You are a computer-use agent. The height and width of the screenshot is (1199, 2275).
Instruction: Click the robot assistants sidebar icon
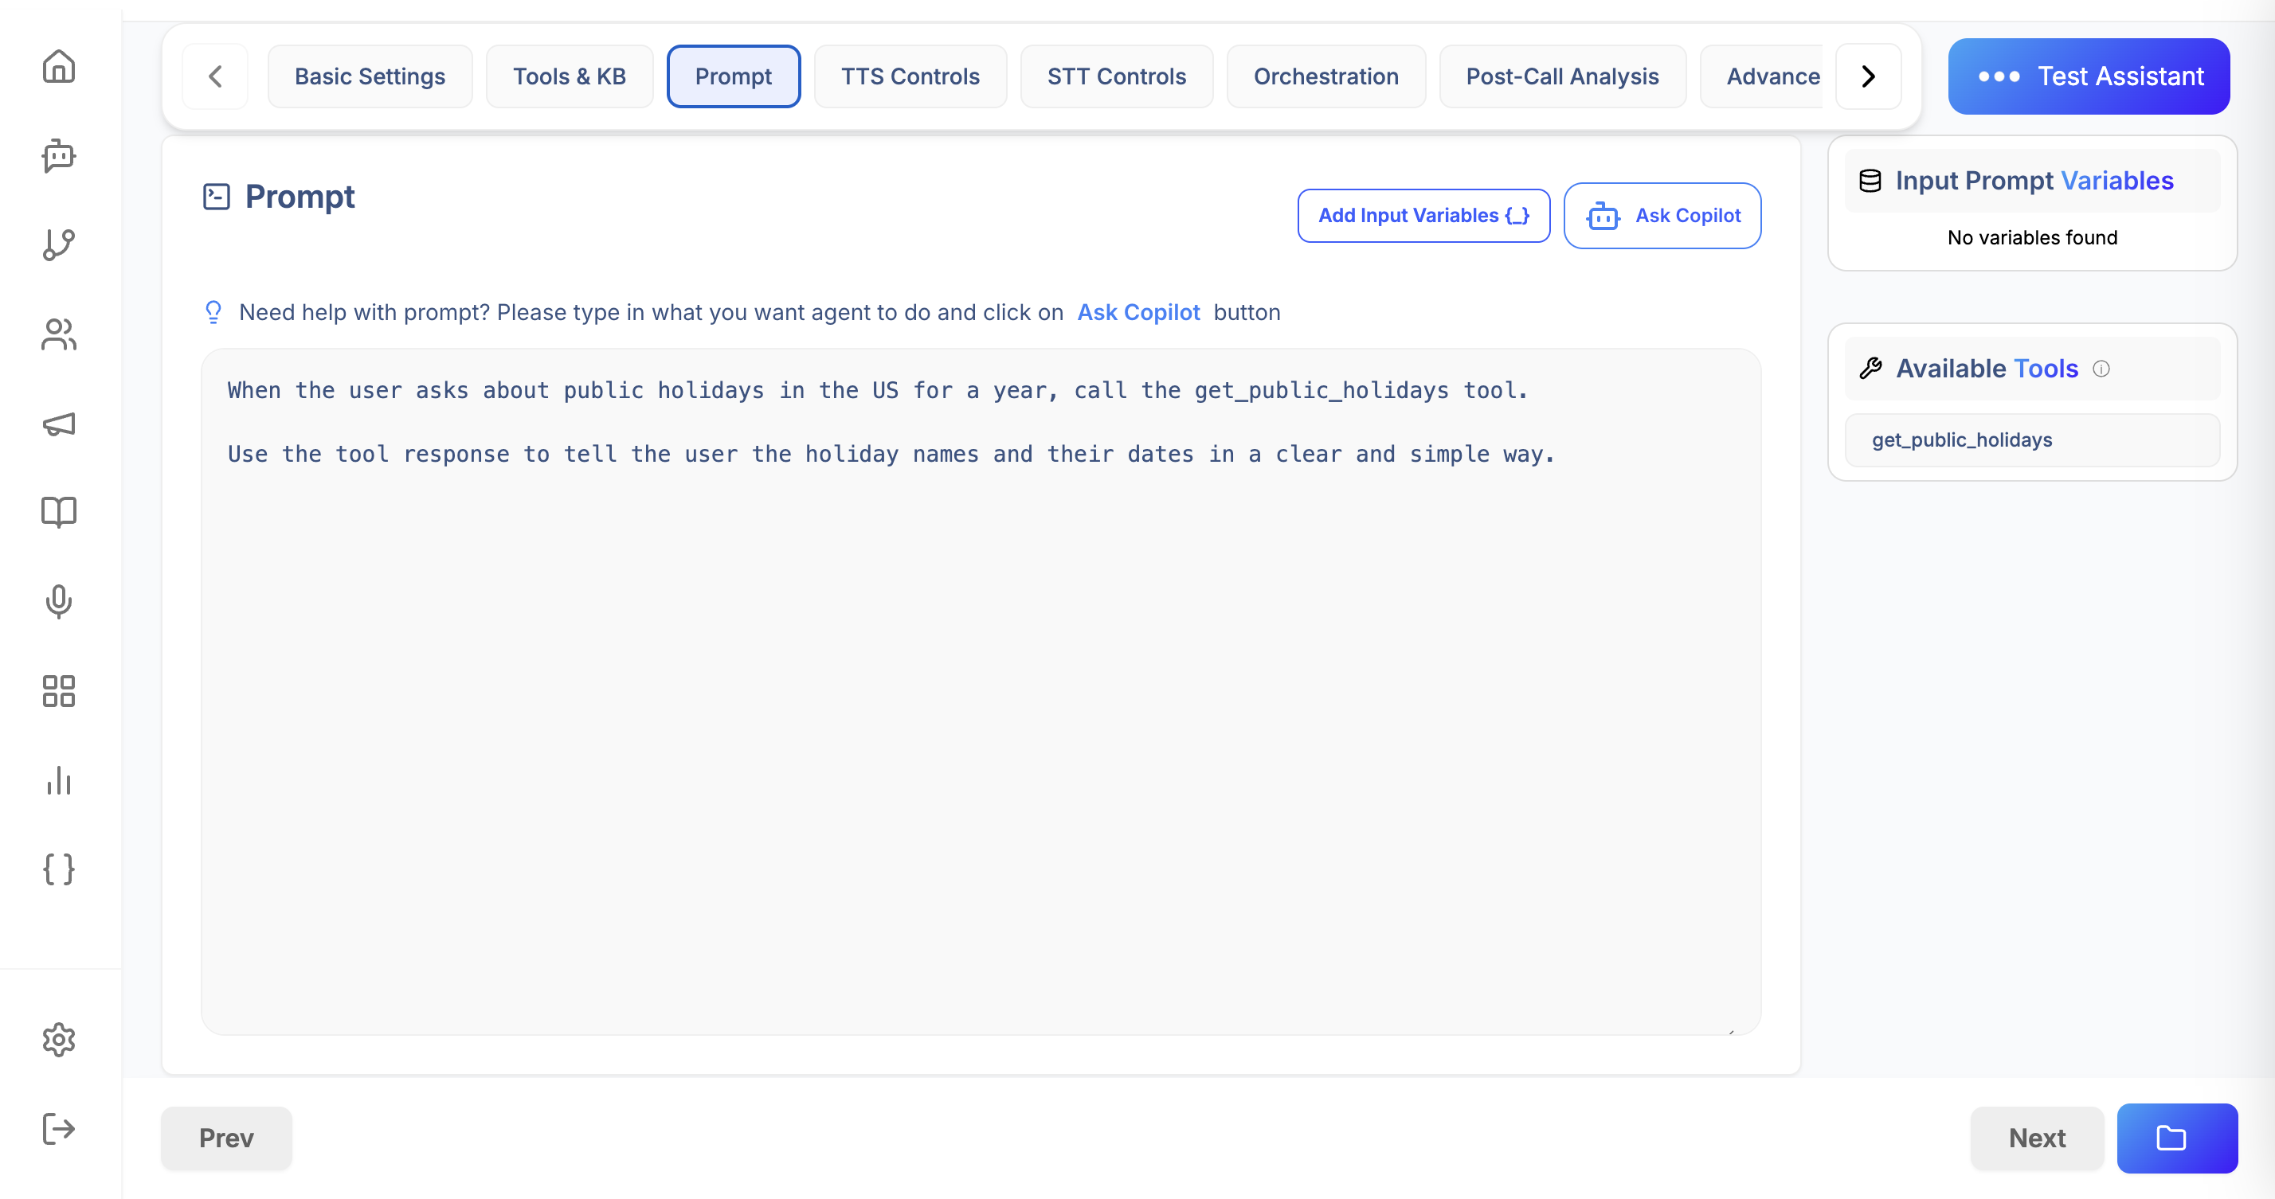pyautogui.click(x=58, y=156)
